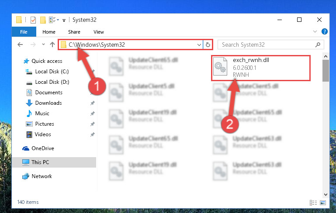The height and width of the screenshot is (213, 336).
Task: Expand the ribbon chevron
Action: coord(315,32)
